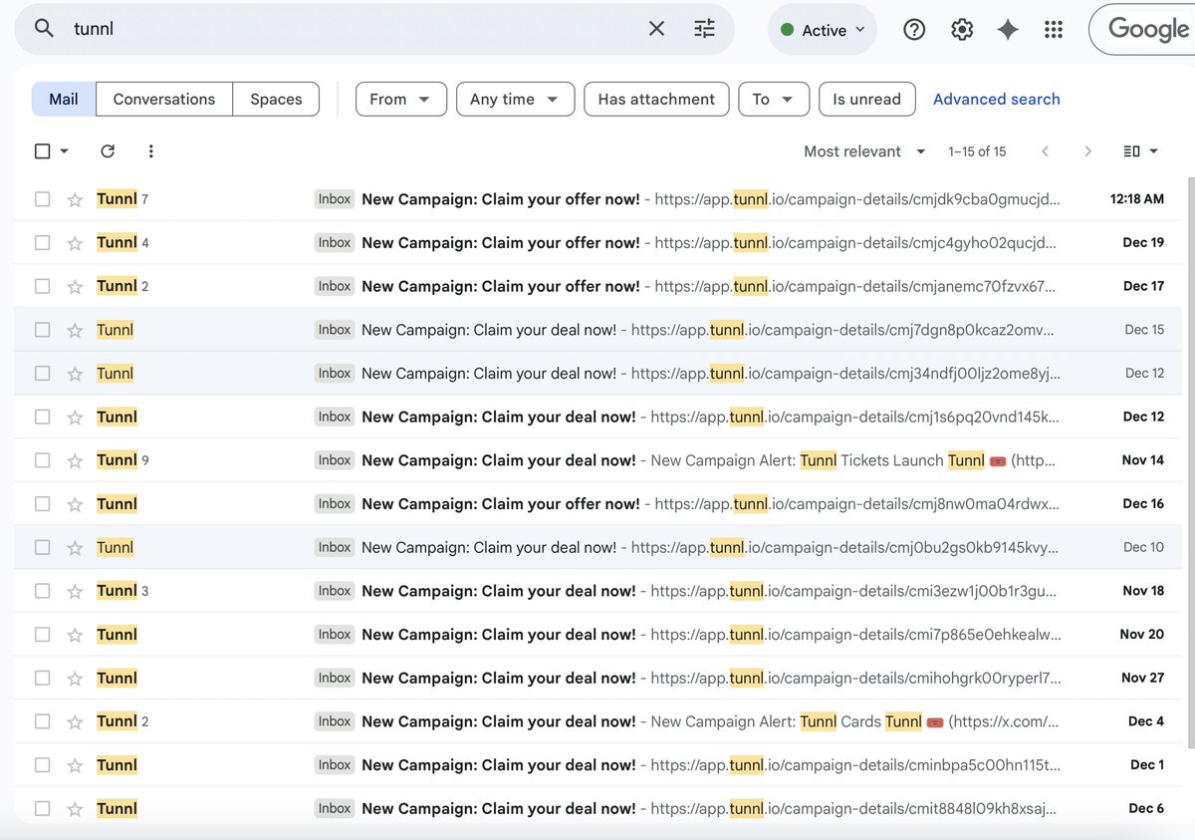The width and height of the screenshot is (1195, 840).
Task: Check the Dec 4 email checkbox
Action: click(42, 721)
